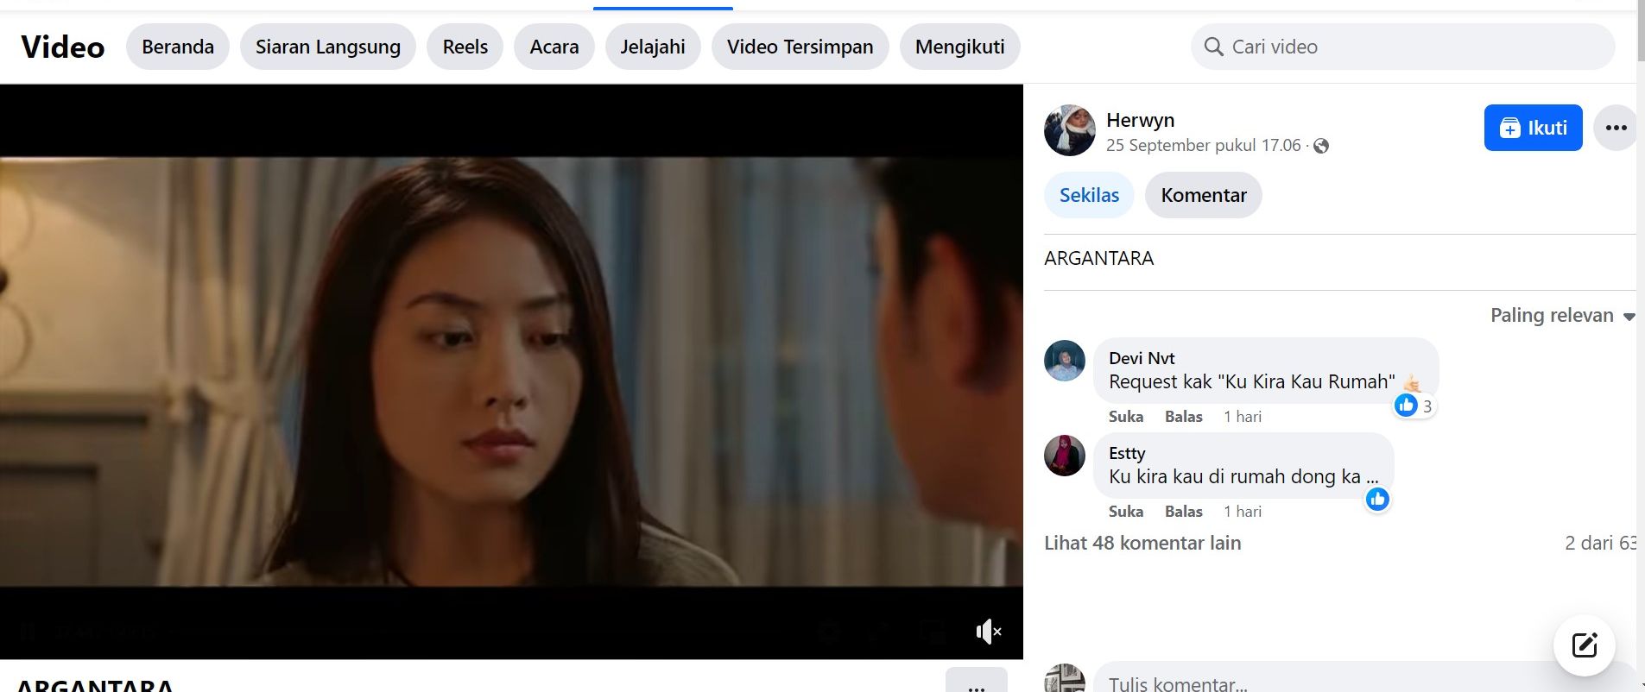
Task: Select the Sekilas tab
Action: [1089, 195]
